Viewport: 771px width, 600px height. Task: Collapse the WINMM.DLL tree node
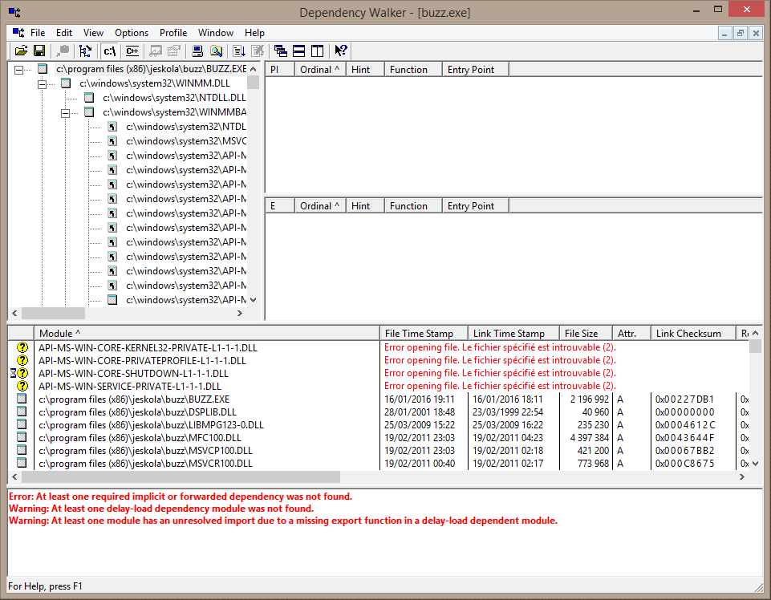coord(43,83)
